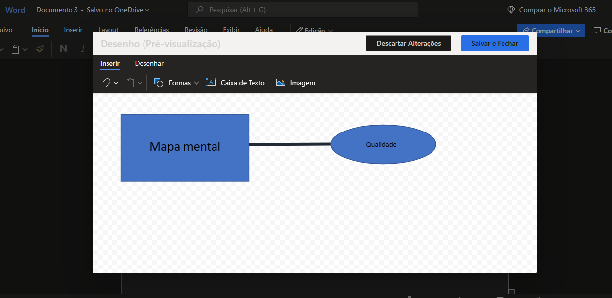The width and height of the screenshot is (612, 298).
Task: Click the comments speech bubble button
Action: coord(600,31)
